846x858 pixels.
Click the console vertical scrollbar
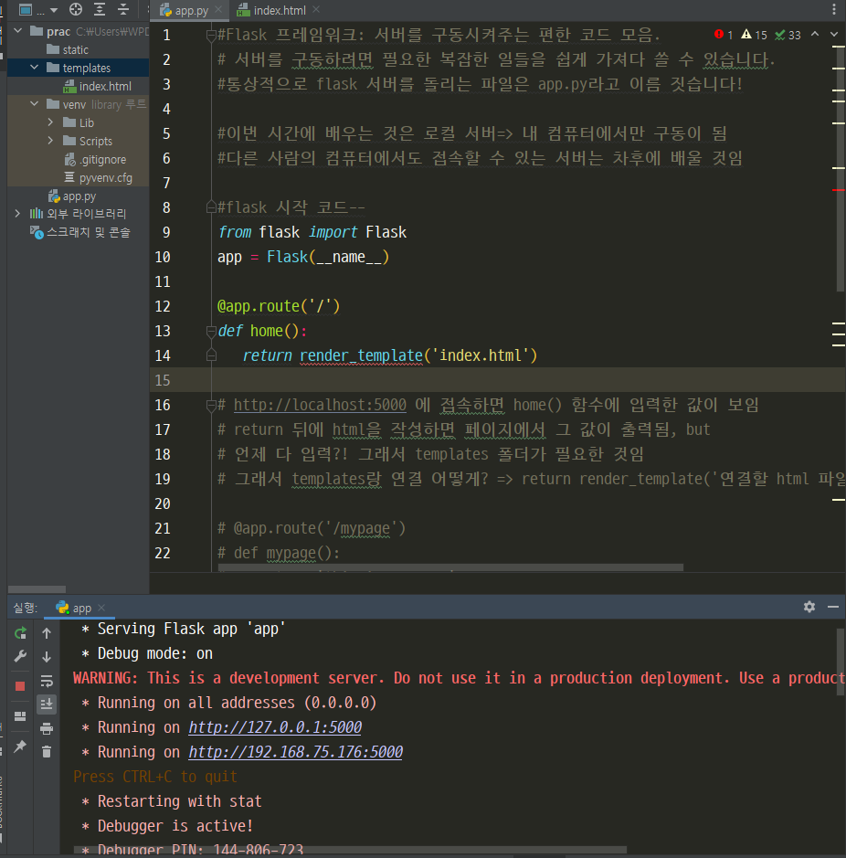point(840,661)
